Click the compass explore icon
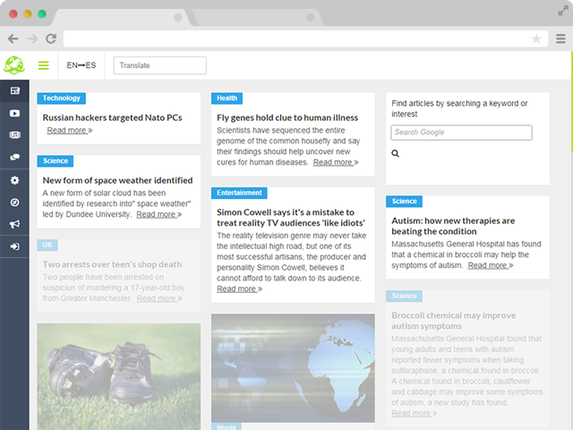The image size is (573, 430). (x=14, y=202)
